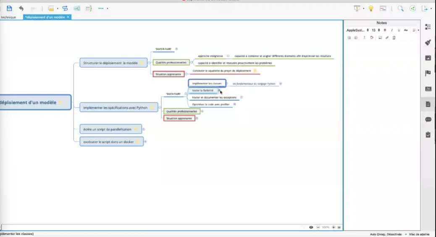The height and width of the screenshot is (237, 436).
Task: Open the Notes font family dropdown
Action: [357, 30]
